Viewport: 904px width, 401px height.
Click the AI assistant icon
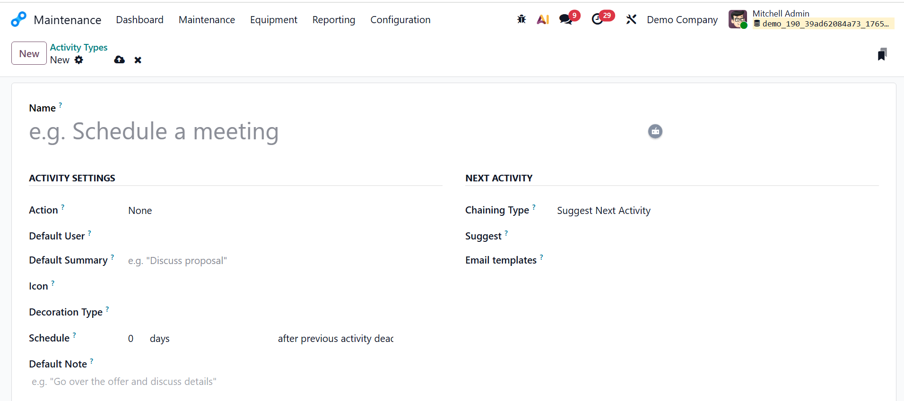click(543, 19)
